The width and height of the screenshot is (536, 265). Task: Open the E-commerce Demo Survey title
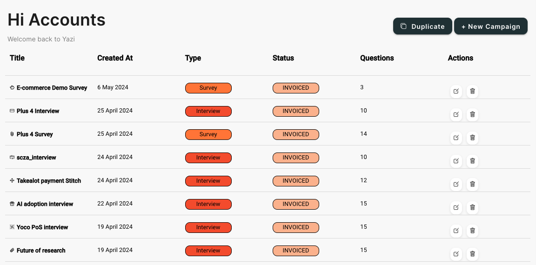pos(52,88)
